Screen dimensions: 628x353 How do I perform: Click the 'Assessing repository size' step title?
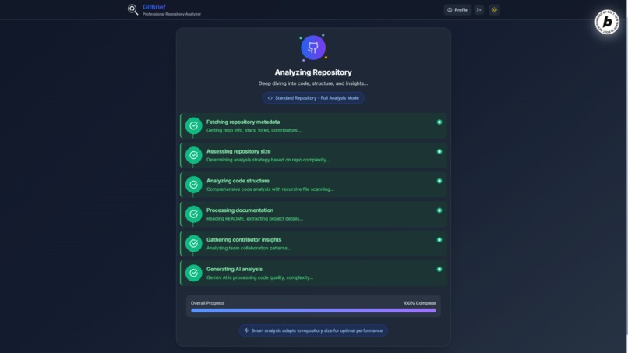[238, 151]
